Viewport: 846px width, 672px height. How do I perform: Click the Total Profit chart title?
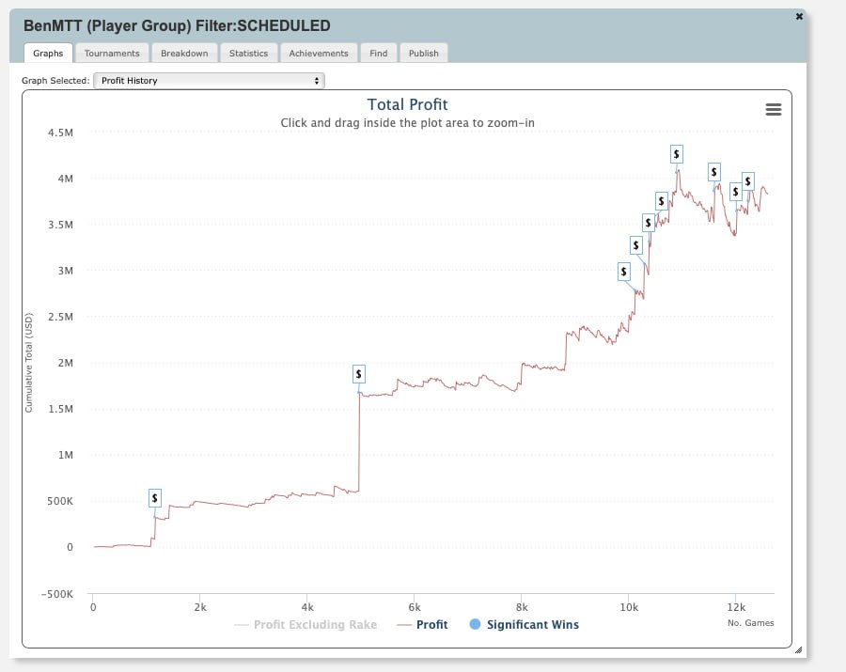[x=407, y=104]
